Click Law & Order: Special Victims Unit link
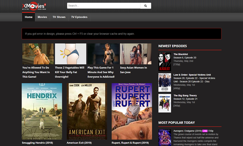243x146 pixels. click(x=192, y=75)
